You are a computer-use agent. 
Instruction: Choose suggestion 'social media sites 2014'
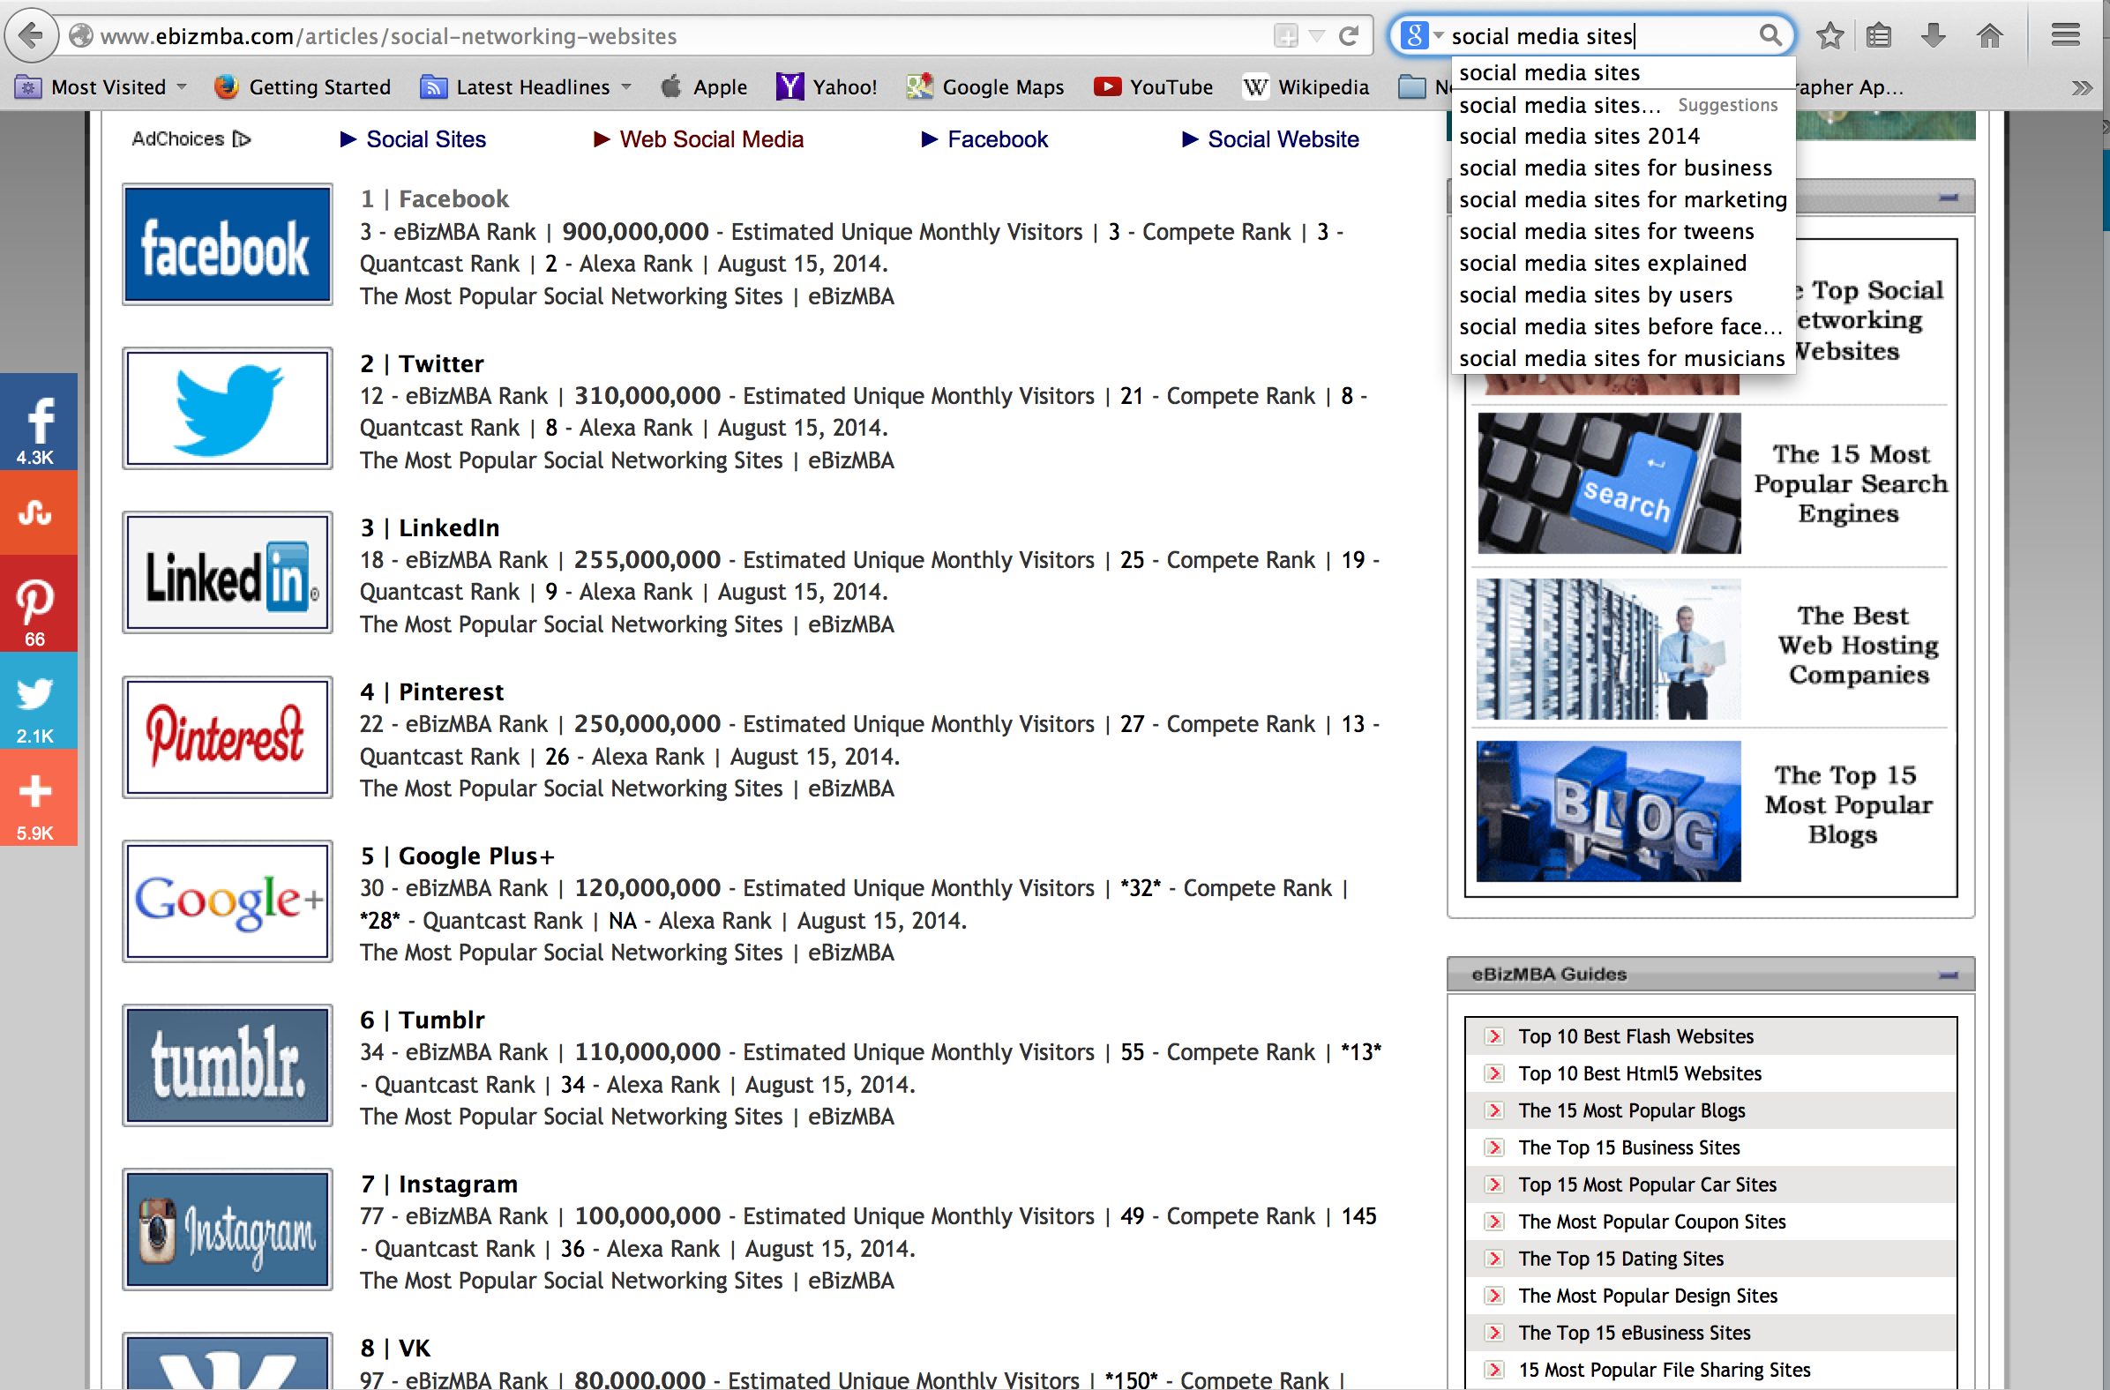[1579, 136]
